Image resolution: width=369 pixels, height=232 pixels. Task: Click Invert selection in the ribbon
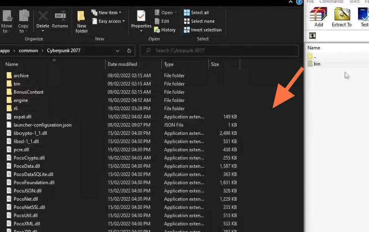203,30
